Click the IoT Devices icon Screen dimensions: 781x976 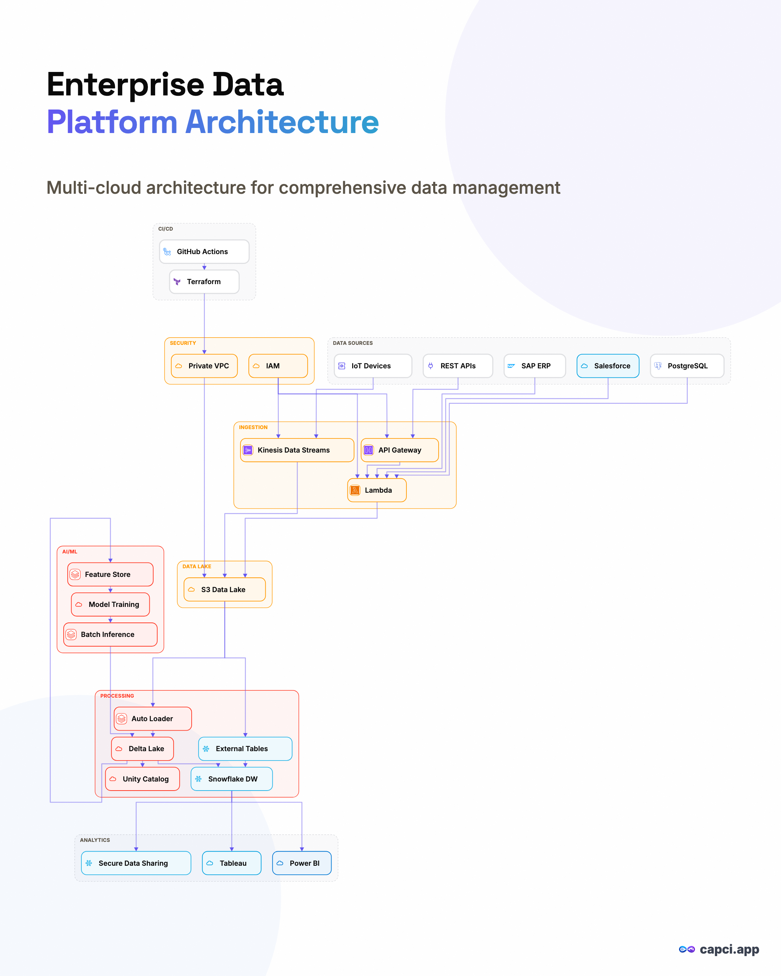pyautogui.click(x=342, y=366)
